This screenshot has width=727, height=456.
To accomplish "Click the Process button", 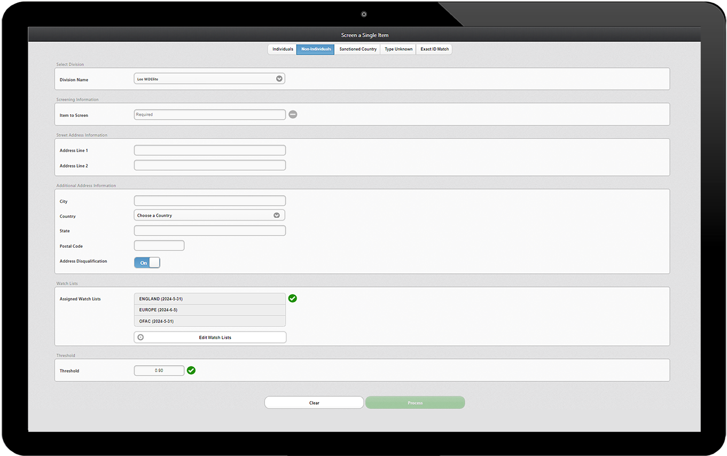I will click(x=415, y=403).
